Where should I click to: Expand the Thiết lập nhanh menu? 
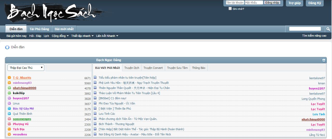pos(82,36)
